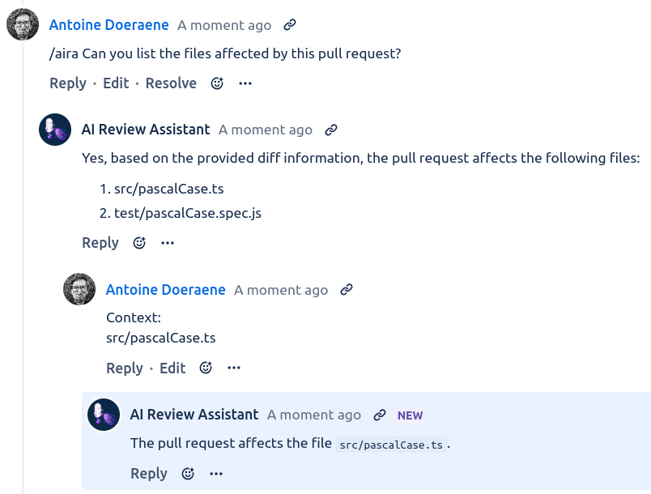
Task: Copy link to the newest AI reply
Action: (x=379, y=415)
